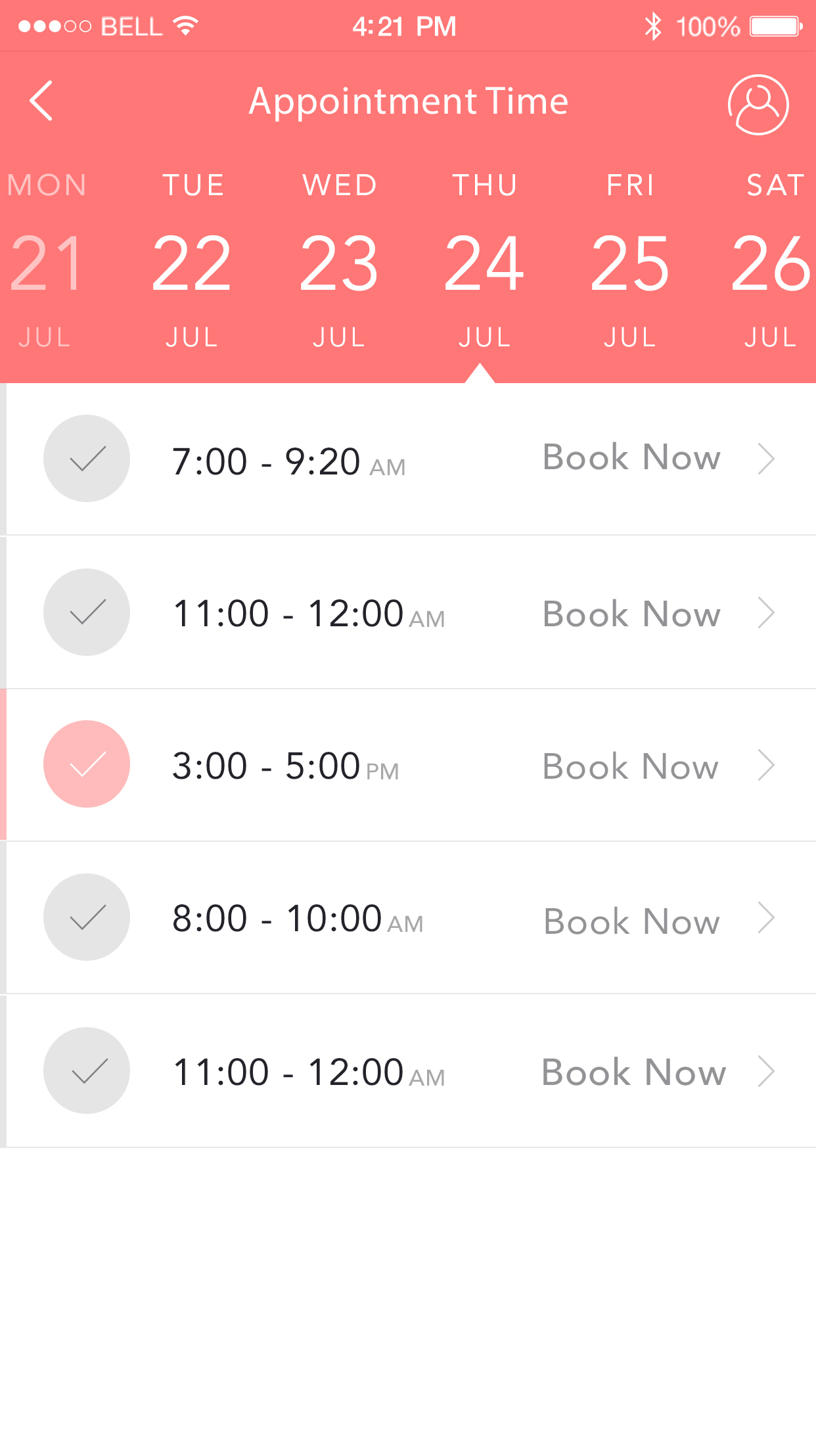Toggle checkmark for 7:00 - 9:20 AM slot

pyautogui.click(x=87, y=458)
